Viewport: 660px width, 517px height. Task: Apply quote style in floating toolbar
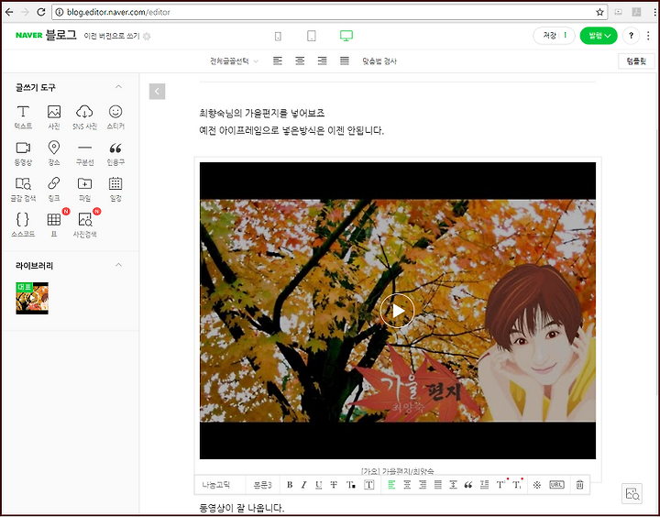point(468,485)
